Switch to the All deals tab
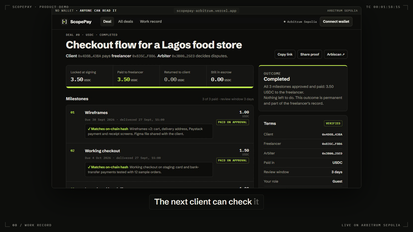Screen dimensions: 413x232 pos(126,22)
